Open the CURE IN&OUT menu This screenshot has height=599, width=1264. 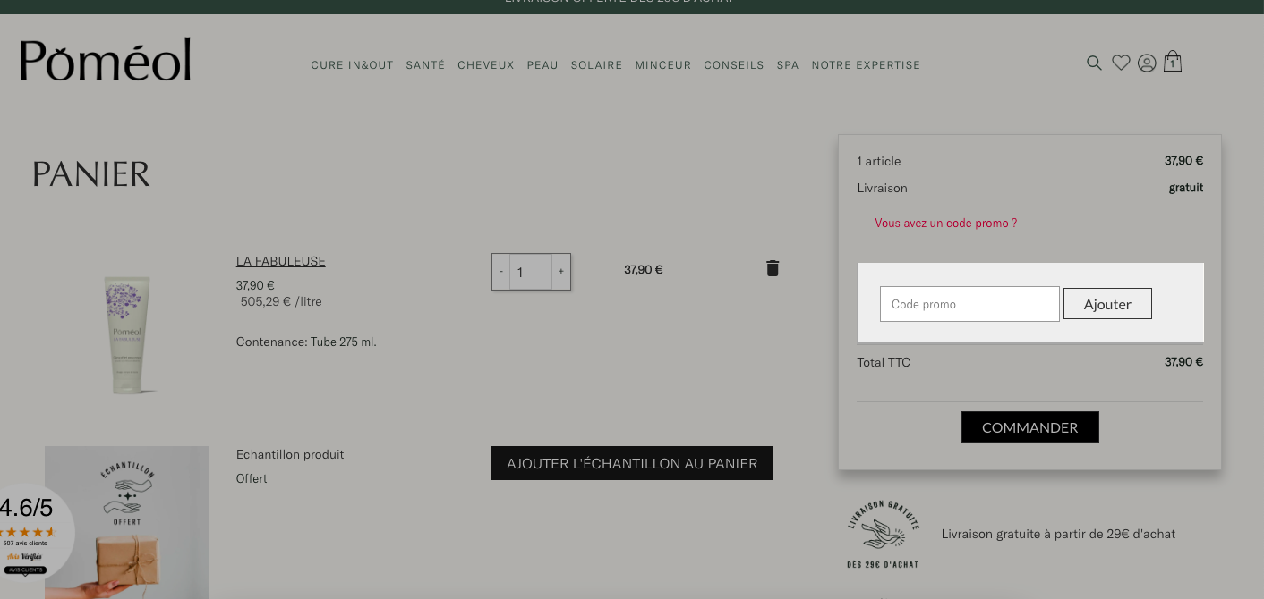(352, 65)
